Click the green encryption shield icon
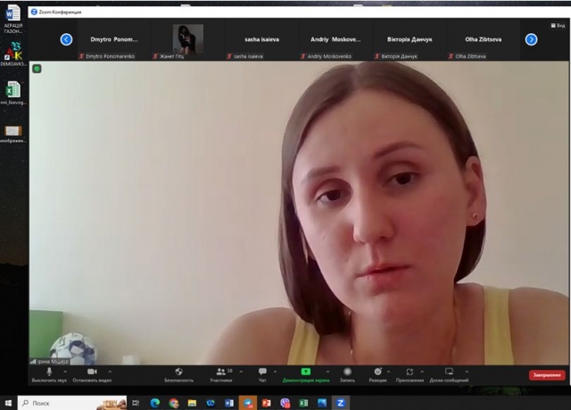Screen dimensions: 571x410 point(37,69)
